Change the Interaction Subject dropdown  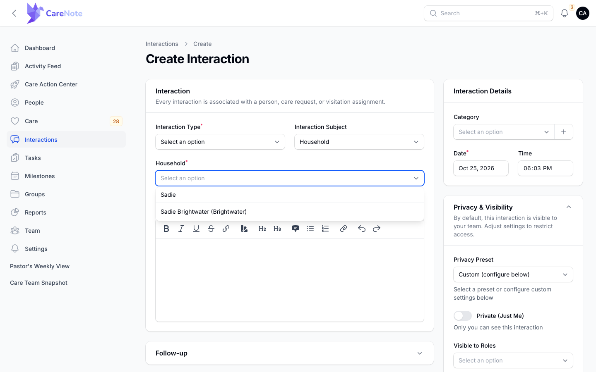pyautogui.click(x=359, y=142)
